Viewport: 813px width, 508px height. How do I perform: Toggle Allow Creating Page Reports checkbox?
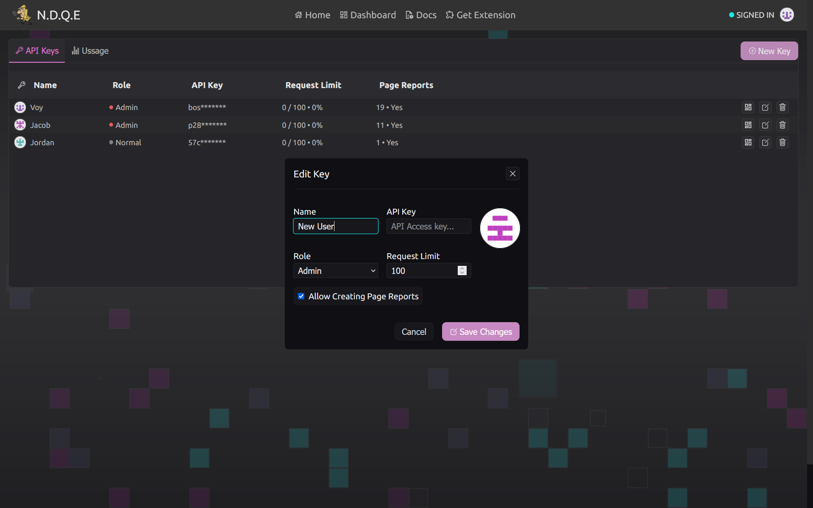click(x=301, y=296)
